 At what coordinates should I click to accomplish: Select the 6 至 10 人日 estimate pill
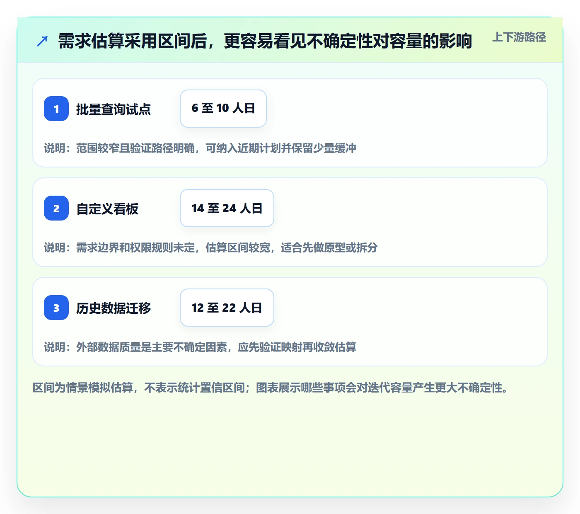point(223,109)
